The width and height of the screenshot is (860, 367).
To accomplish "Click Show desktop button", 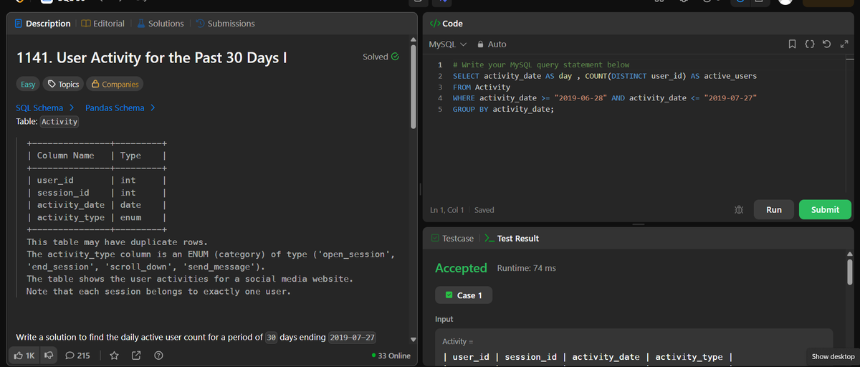I will (x=832, y=356).
